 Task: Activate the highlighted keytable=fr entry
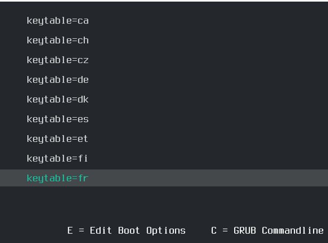pos(58,179)
